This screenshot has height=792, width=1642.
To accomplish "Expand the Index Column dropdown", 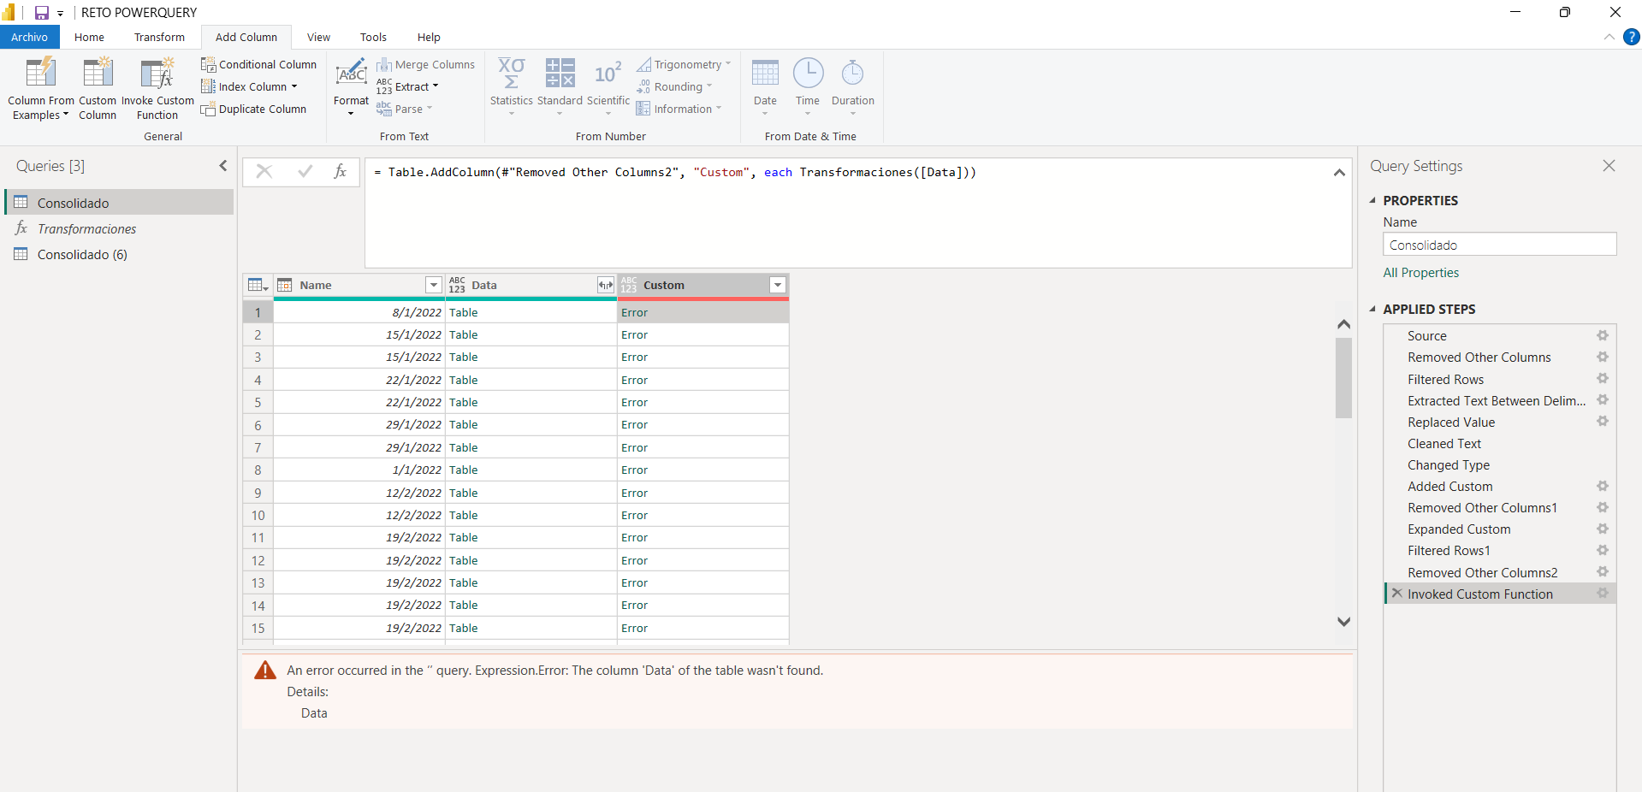I will [294, 87].
